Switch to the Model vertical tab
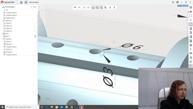The height and width of the screenshot is (109, 193). 39,8
